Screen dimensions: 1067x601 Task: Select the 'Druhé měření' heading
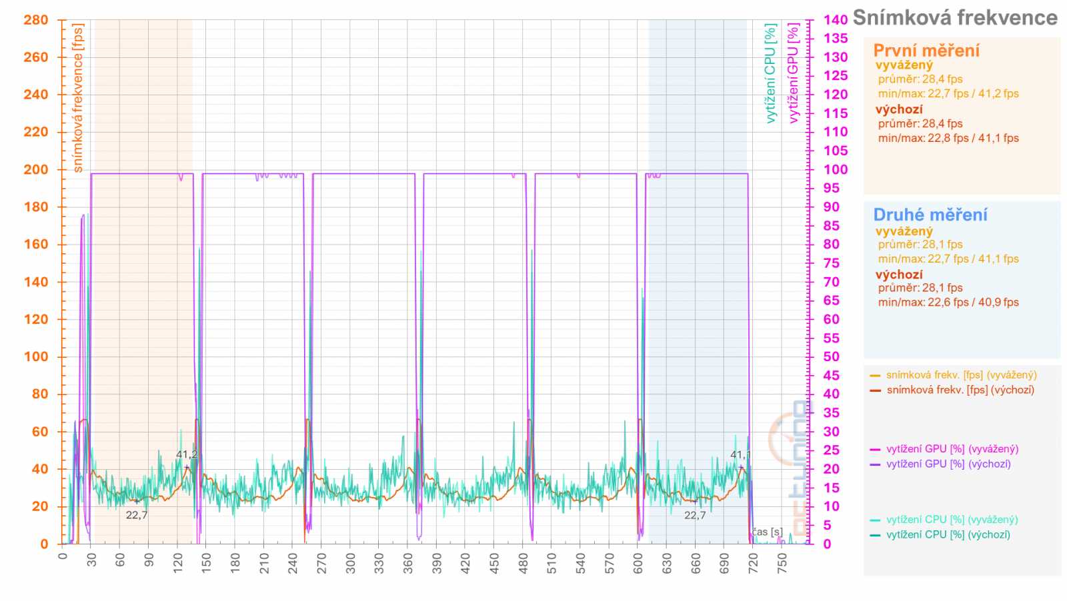point(930,215)
